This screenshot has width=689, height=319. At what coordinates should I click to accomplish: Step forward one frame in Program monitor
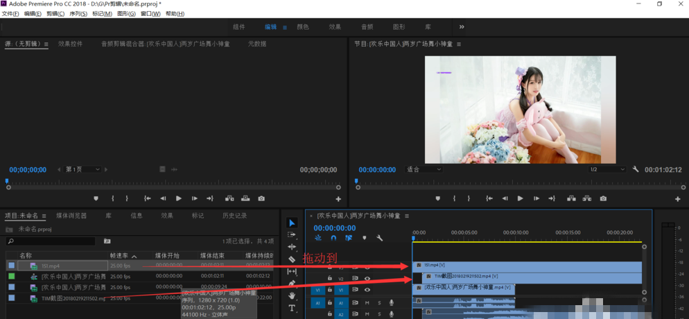(x=536, y=198)
